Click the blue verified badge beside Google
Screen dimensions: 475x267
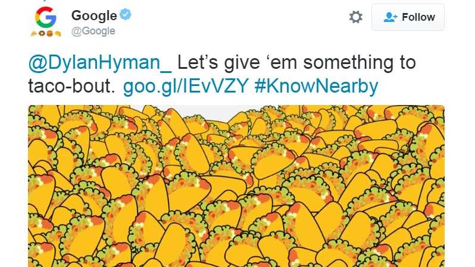pos(126,14)
